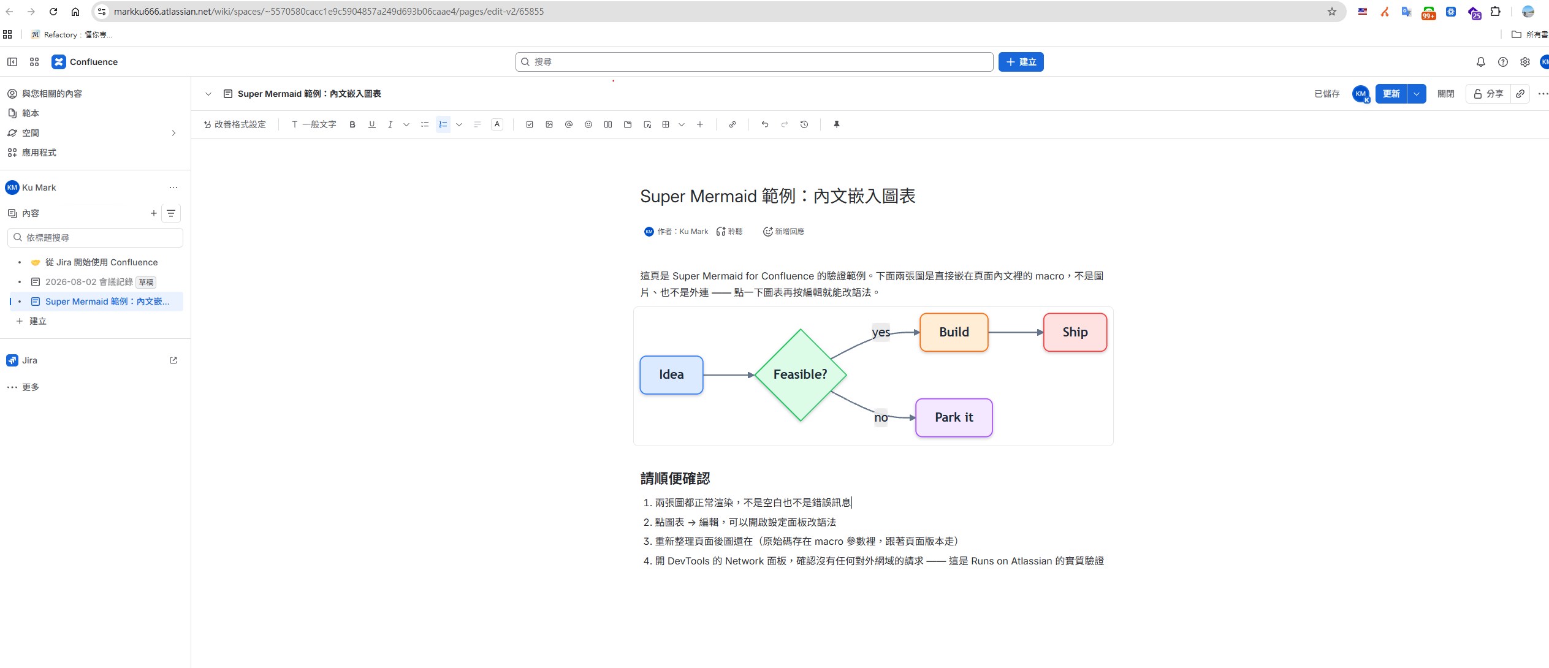Toggle italic formatting
1549x668 pixels.
[390, 124]
